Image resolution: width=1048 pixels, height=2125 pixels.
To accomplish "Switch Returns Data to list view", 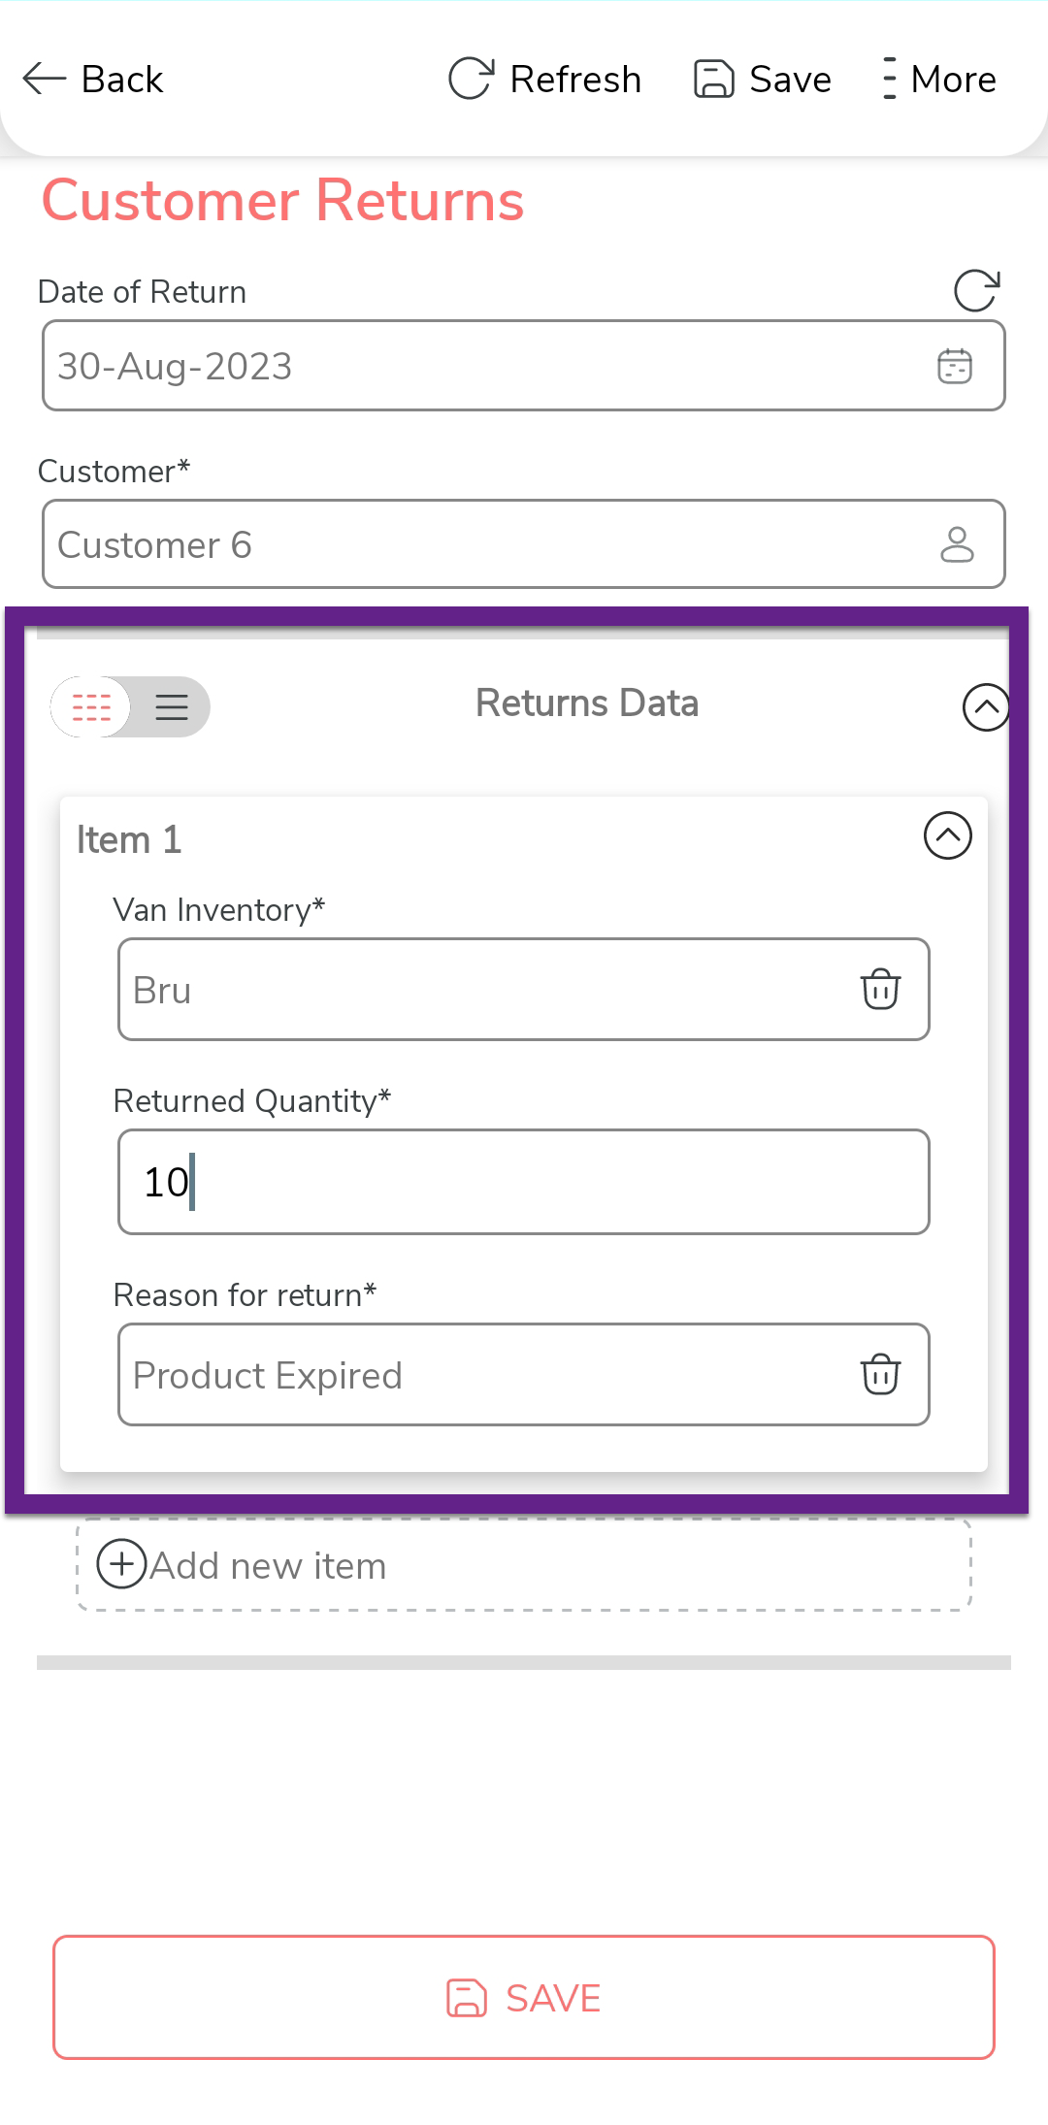I will (x=172, y=707).
